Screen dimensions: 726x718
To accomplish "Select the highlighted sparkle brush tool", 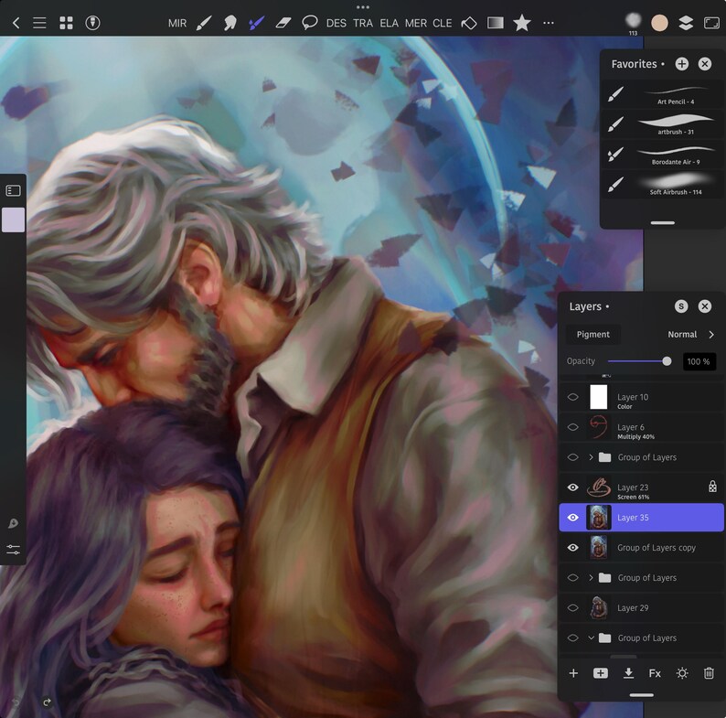I will point(256,23).
